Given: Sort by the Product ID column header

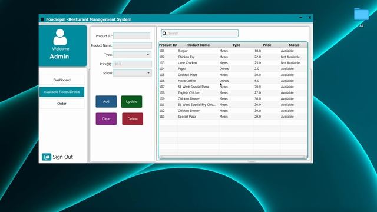Looking at the screenshot, I should (x=168, y=45).
